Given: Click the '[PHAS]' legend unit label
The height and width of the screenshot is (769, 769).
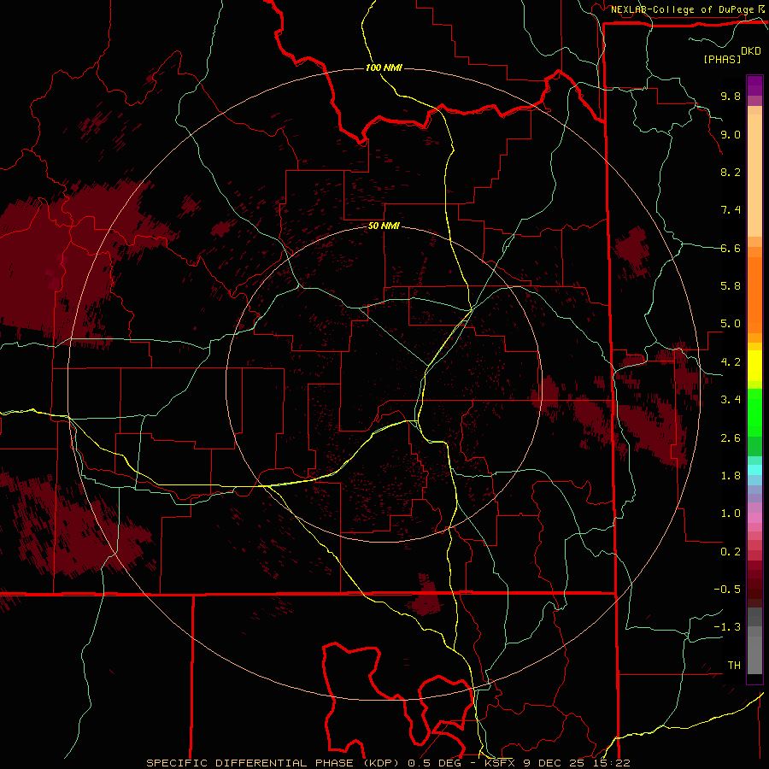Looking at the screenshot, I should 722,60.
